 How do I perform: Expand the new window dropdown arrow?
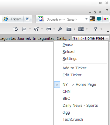tap(42, 29)
